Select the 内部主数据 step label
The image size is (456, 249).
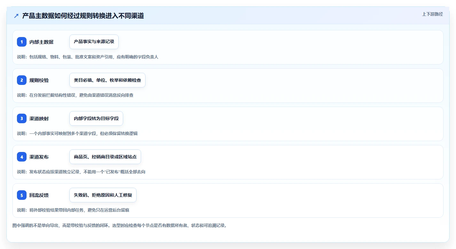coord(41,42)
